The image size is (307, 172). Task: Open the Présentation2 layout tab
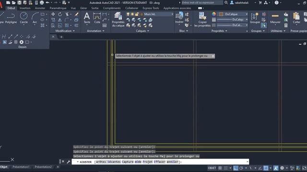pos(43,167)
